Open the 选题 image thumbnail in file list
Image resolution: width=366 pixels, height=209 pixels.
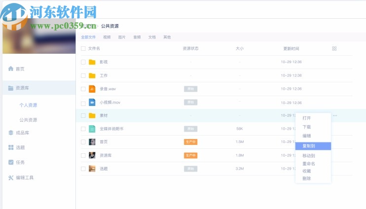92,169
